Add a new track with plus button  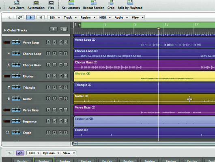[54, 29]
